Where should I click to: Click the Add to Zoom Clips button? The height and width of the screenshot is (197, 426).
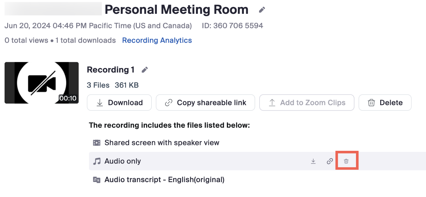pos(307,102)
